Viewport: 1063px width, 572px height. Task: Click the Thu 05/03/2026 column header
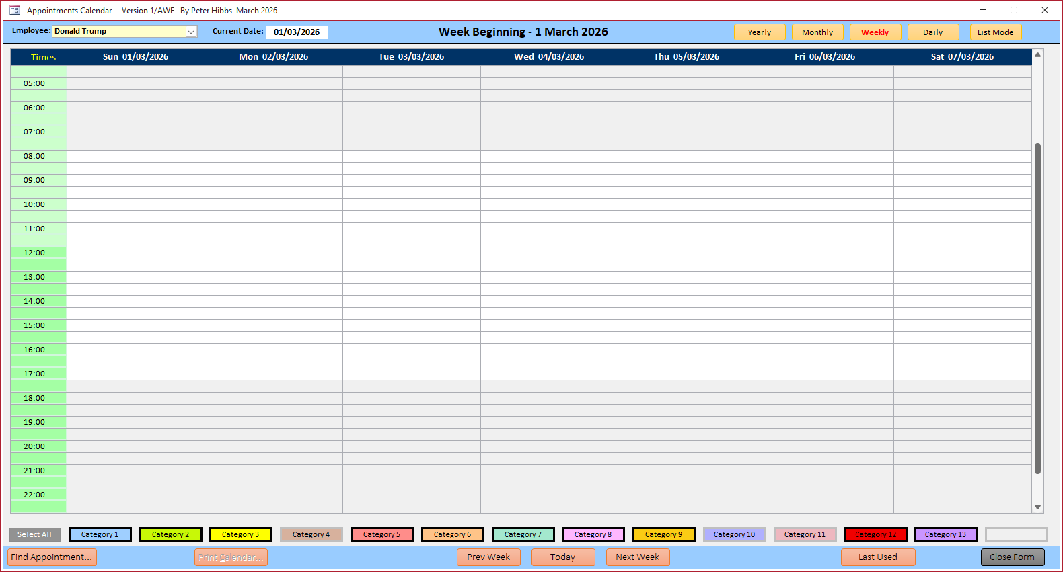point(687,57)
